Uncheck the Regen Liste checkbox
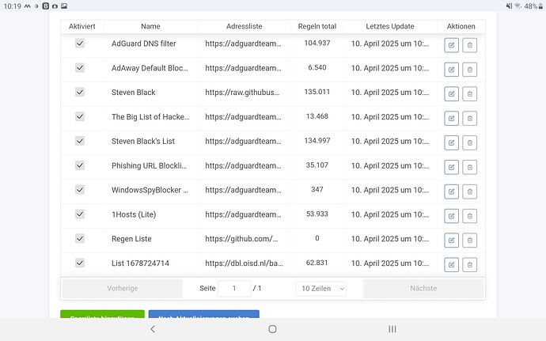 (80, 238)
